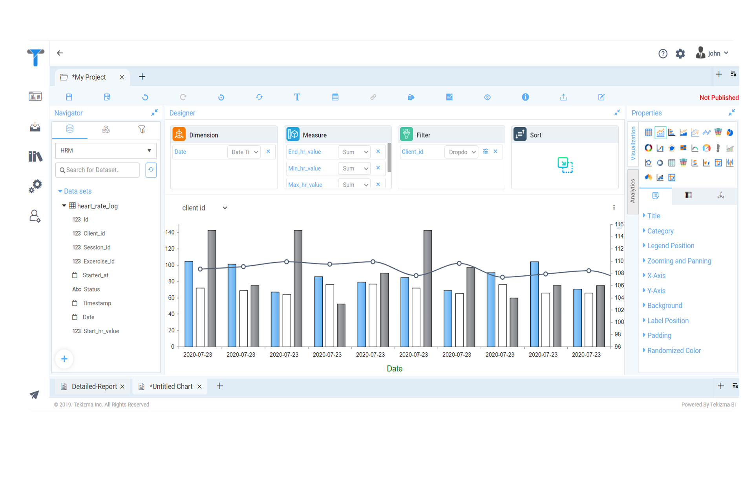Select the Table visualization icon
The width and height of the screenshot is (753, 491).
pyautogui.click(x=649, y=133)
